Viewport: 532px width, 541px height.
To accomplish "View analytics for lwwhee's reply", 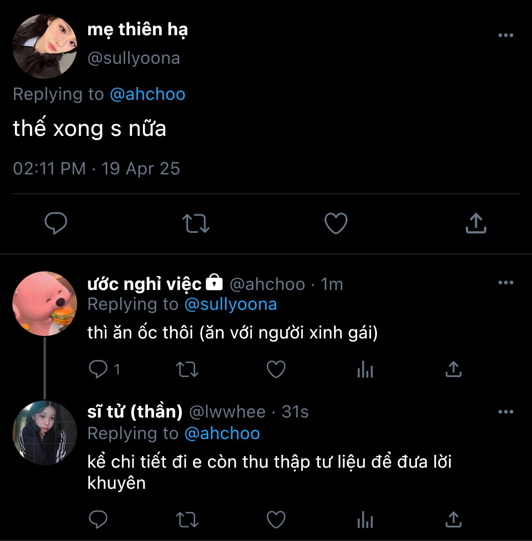I will (365, 520).
